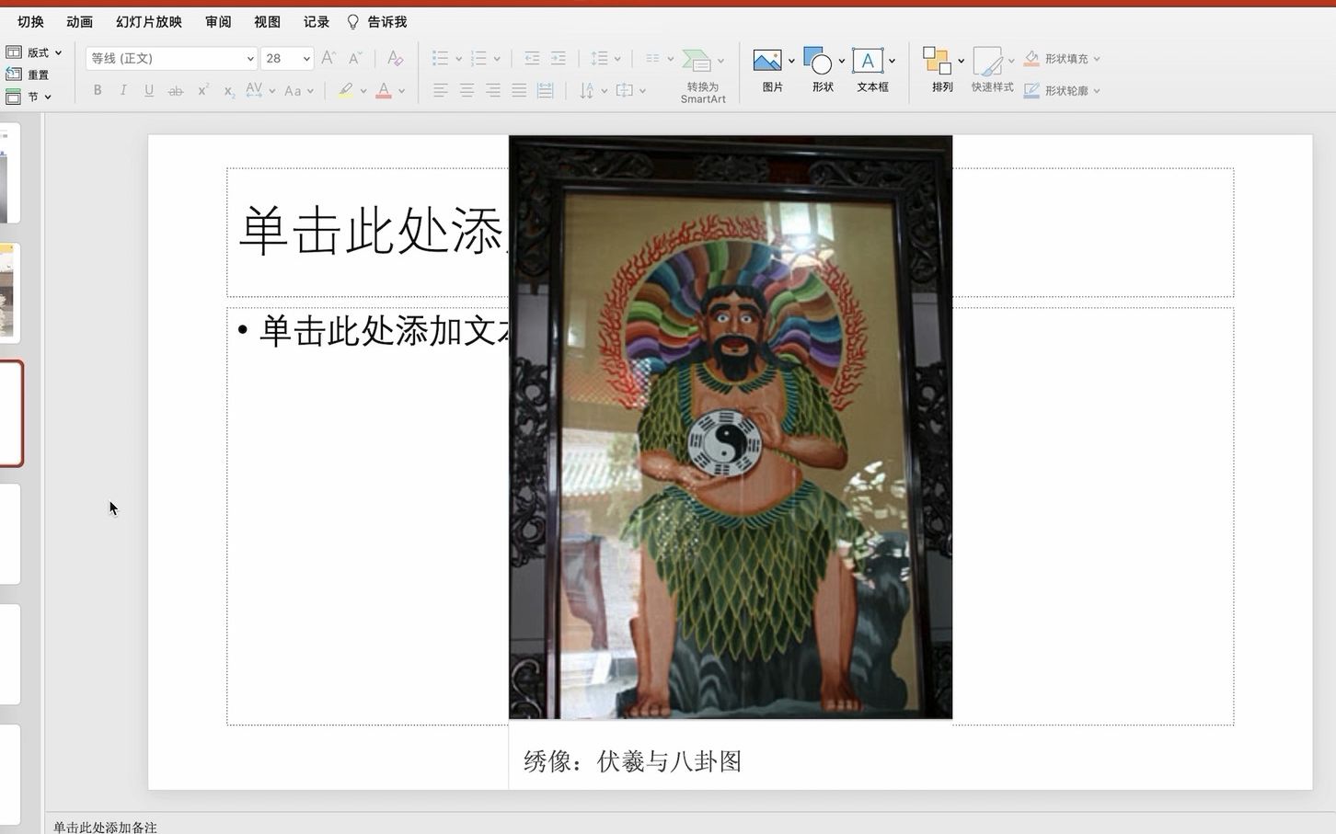Click the change case Aa icon
Viewport: 1336px width, 834px height.
(293, 90)
